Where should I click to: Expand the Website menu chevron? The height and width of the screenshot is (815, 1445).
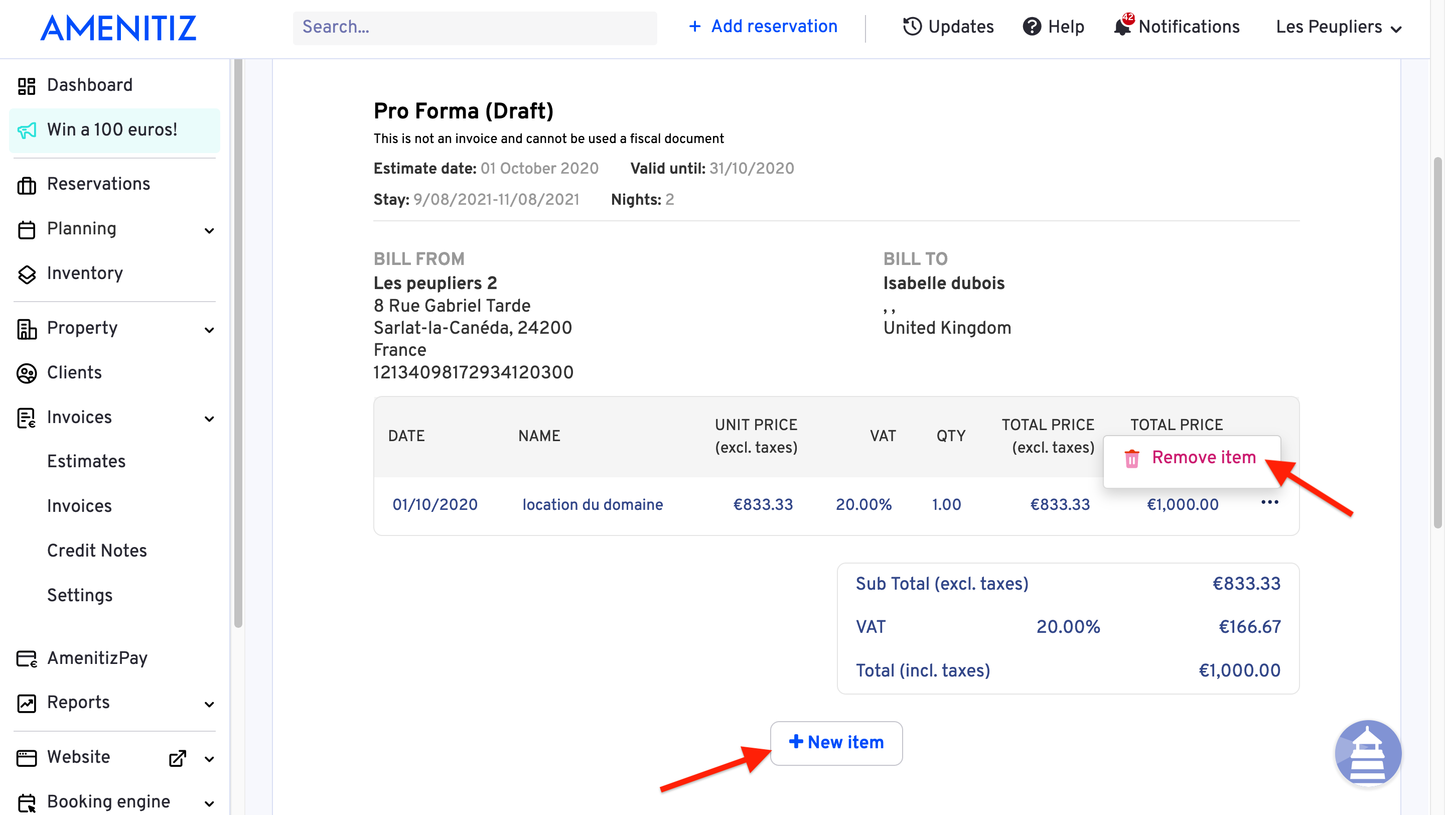209,759
